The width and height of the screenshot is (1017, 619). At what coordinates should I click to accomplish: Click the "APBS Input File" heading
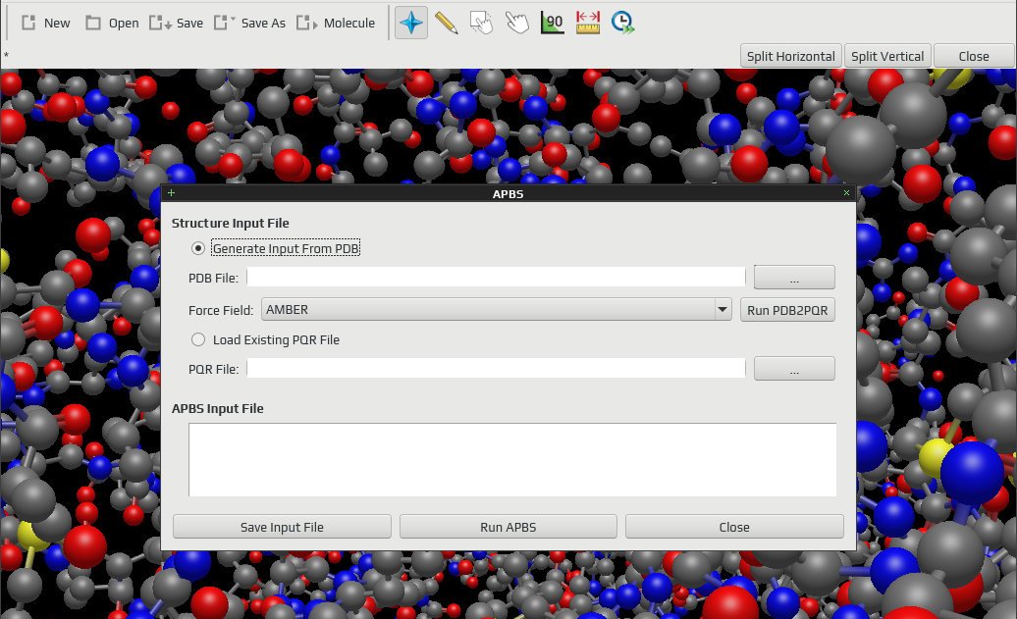217,408
